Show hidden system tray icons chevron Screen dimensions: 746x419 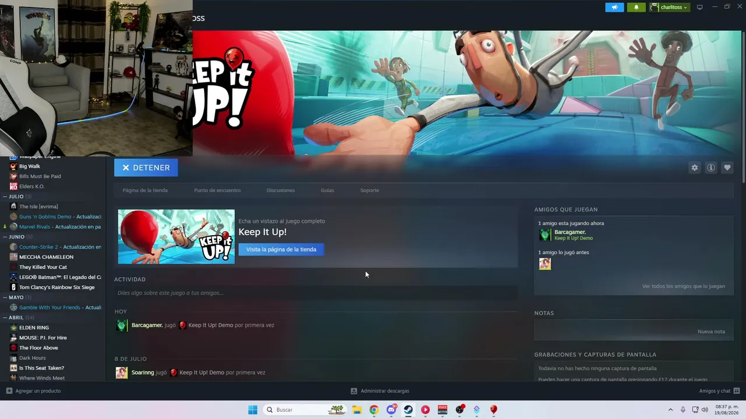coord(670,410)
